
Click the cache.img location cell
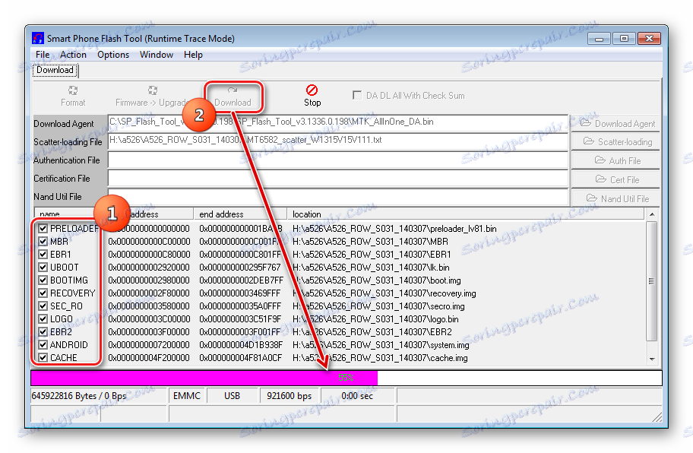point(380,357)
